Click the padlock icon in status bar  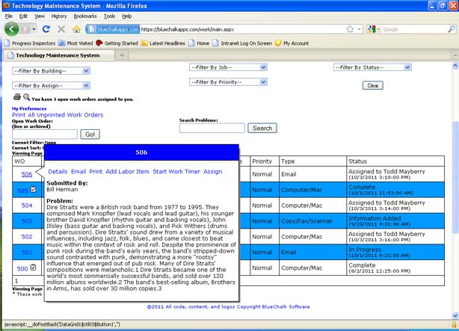[454, 324]
